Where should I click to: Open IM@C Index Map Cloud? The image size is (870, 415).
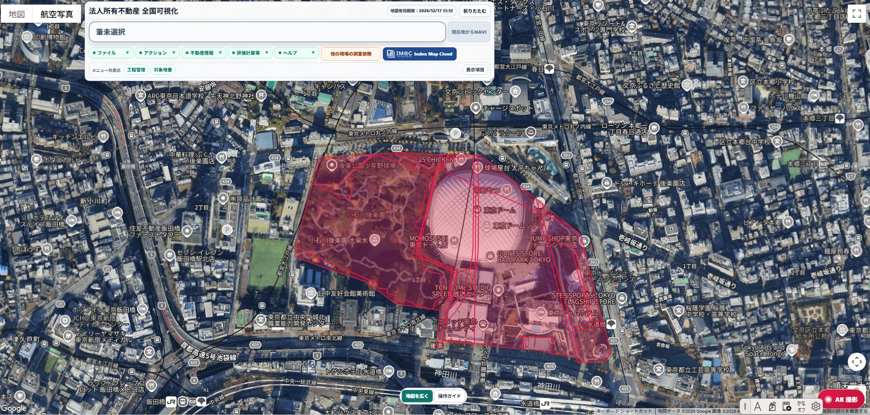tap(419, 54)
